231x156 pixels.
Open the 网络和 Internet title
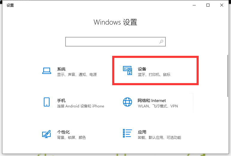coord(152,100)
